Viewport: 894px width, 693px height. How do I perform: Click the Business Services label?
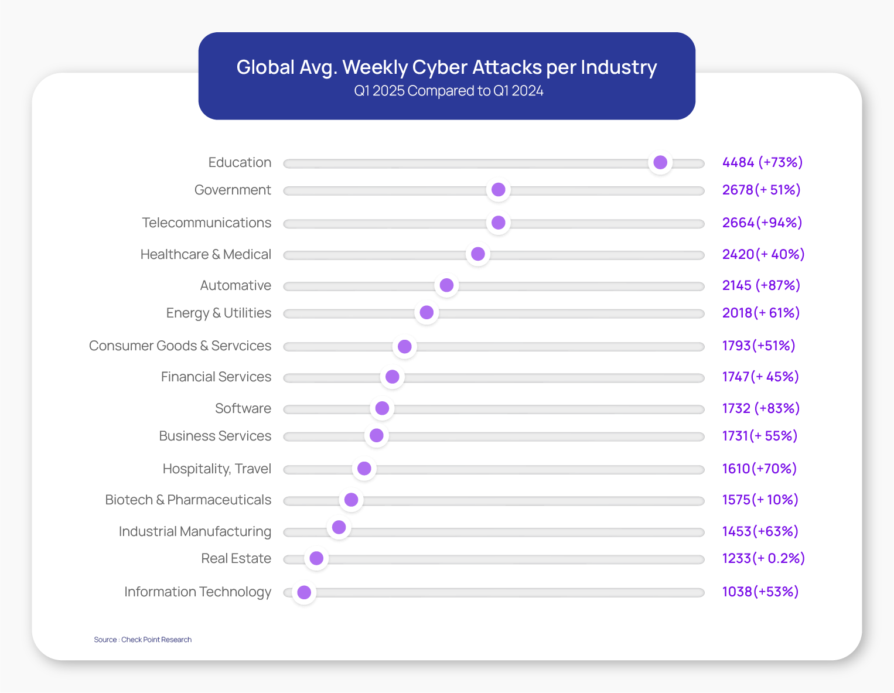[x=215, y=436]
